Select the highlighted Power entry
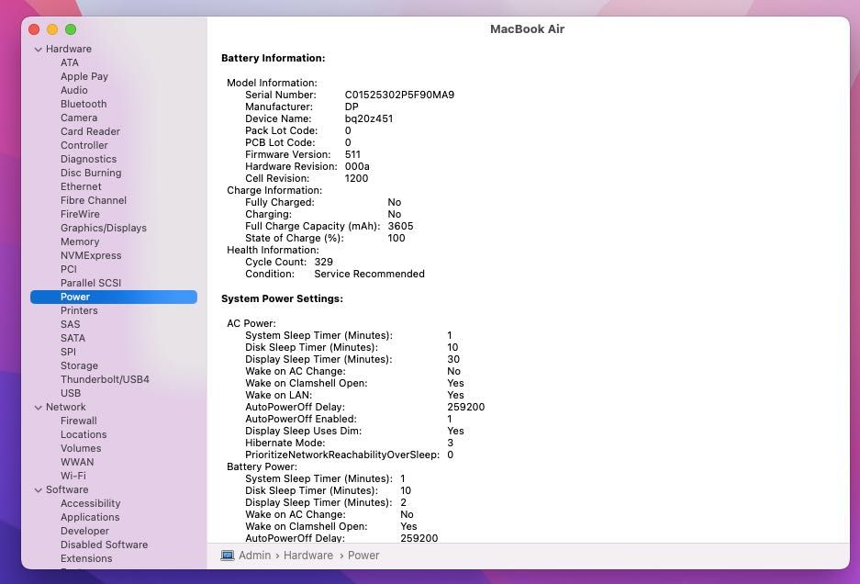The width and height of the screenshot is (860, 584). [x=114, y=297]
